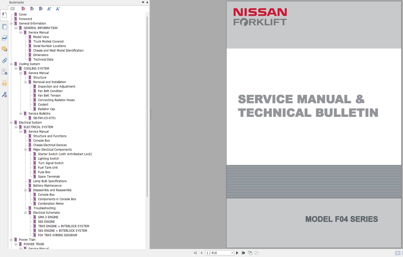Click the bookmarks panel vertical scrollbar

(x=147, y=107)
